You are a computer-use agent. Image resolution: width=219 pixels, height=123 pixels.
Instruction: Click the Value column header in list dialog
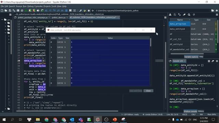point(110,38)
